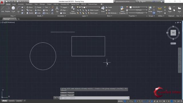Select the Line draw tool
183x103 pixels.
(x=3, y=9)
